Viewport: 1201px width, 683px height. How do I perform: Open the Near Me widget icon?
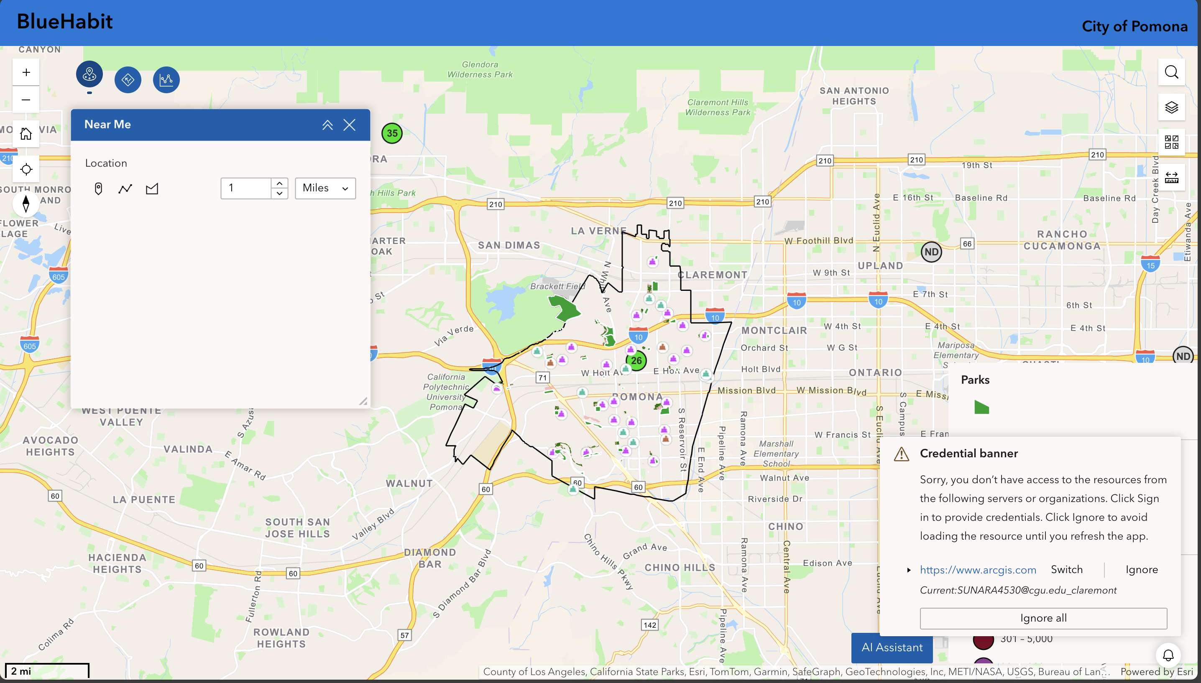[89, 74]
